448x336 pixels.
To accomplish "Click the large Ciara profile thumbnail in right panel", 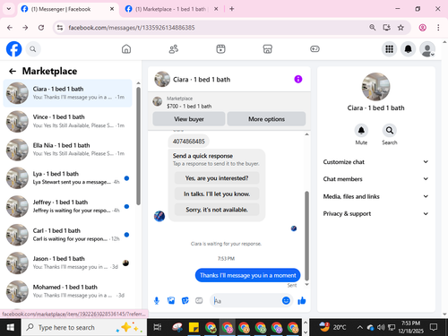I will [x=375, y=87].
